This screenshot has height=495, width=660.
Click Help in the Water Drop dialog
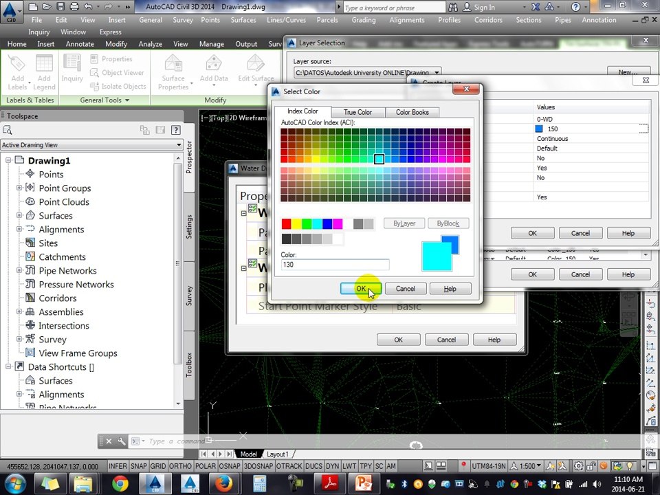(494, 339)
